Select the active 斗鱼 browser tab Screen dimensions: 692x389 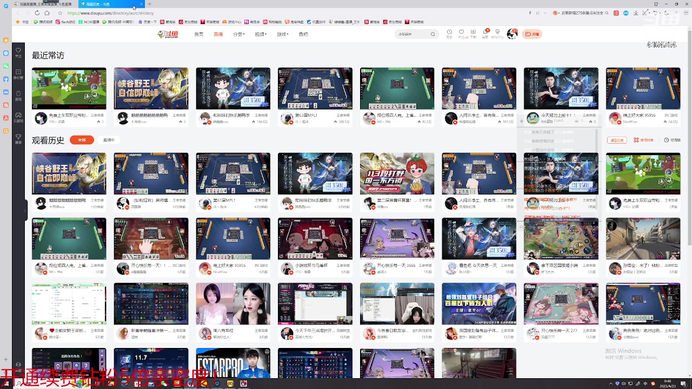(x=112, y=4)
